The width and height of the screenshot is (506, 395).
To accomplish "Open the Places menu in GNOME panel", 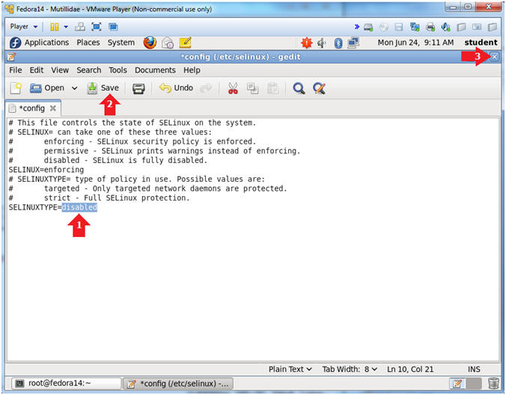I will tap(88, 43).
